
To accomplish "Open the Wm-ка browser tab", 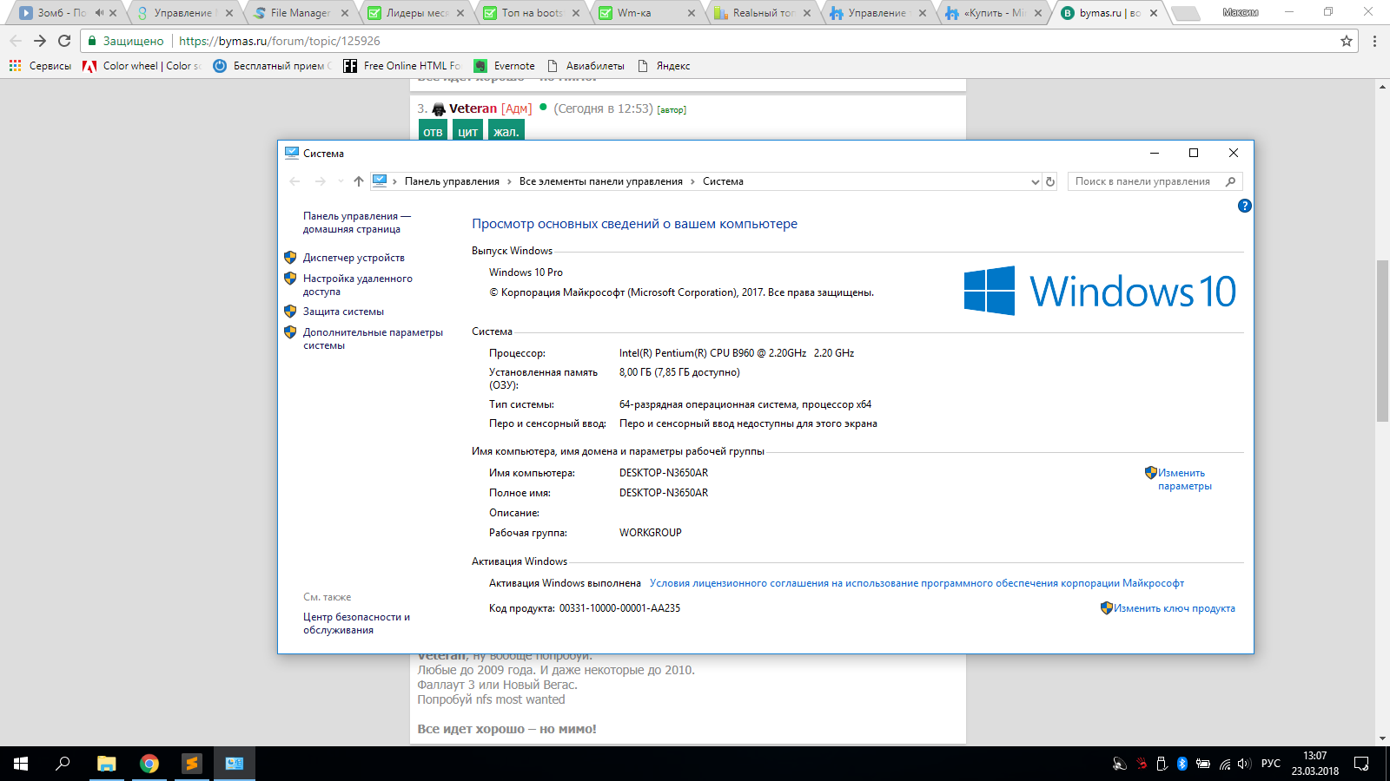I will point(647,13).
